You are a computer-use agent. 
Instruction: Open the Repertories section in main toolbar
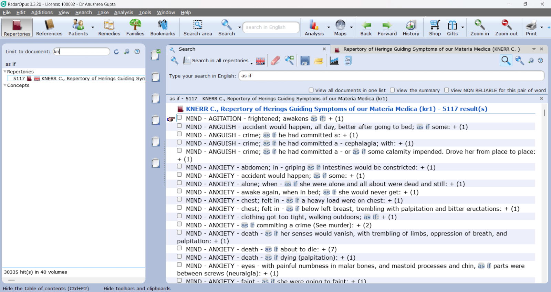[17, 28]
